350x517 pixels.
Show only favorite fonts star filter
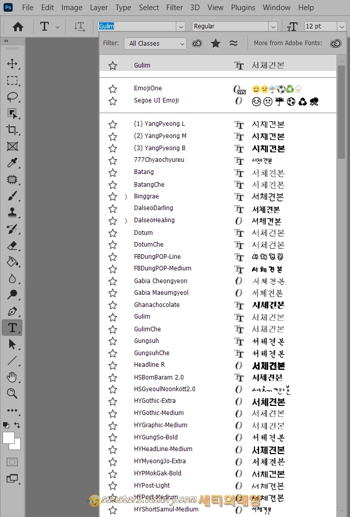click(215, 43)
